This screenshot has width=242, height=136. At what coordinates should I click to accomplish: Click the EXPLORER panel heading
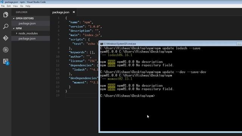[x=22, y=12]
